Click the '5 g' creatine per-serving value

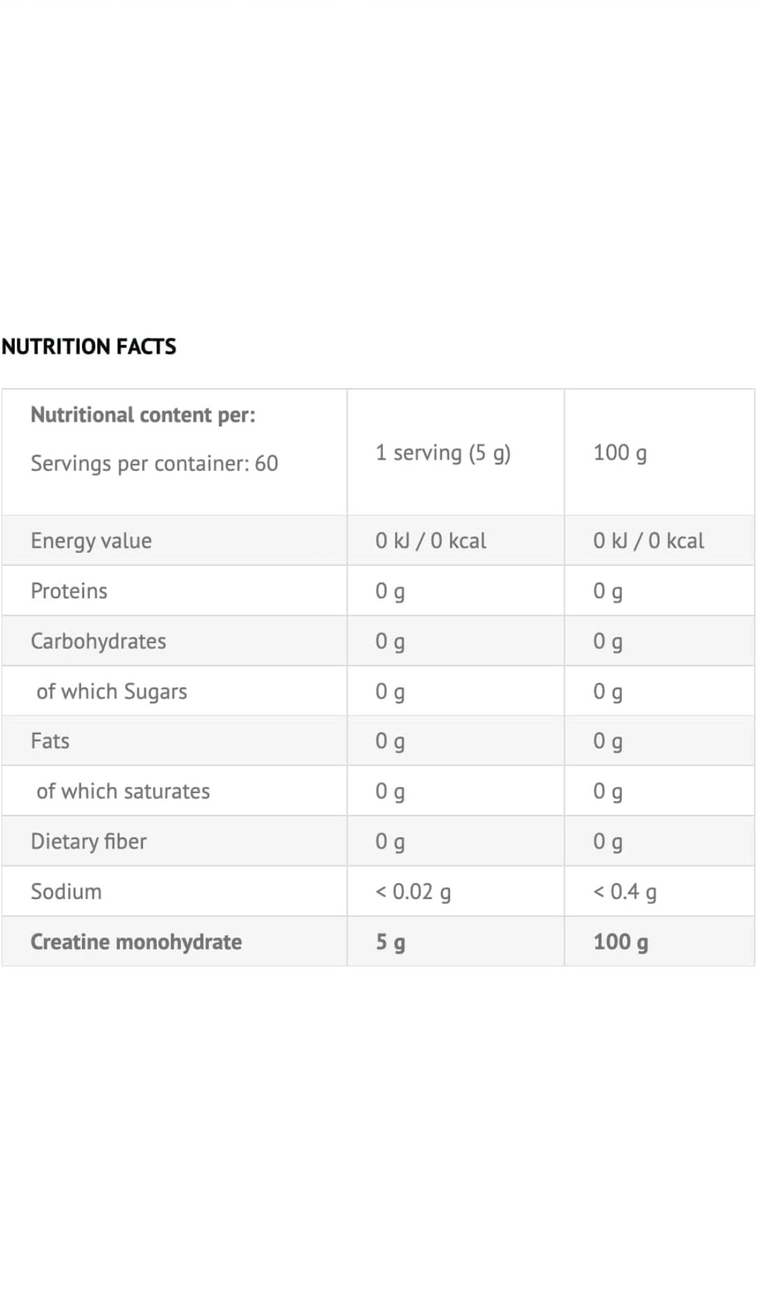(x=390, y=941)
